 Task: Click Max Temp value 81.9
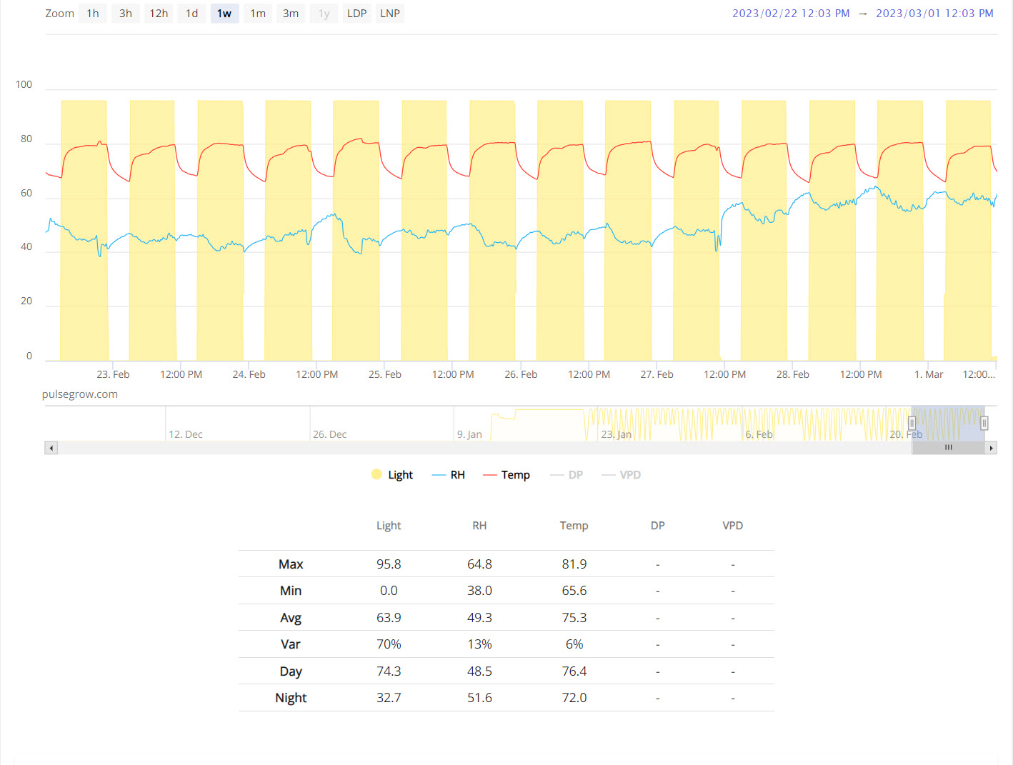(x=574, y=564)
